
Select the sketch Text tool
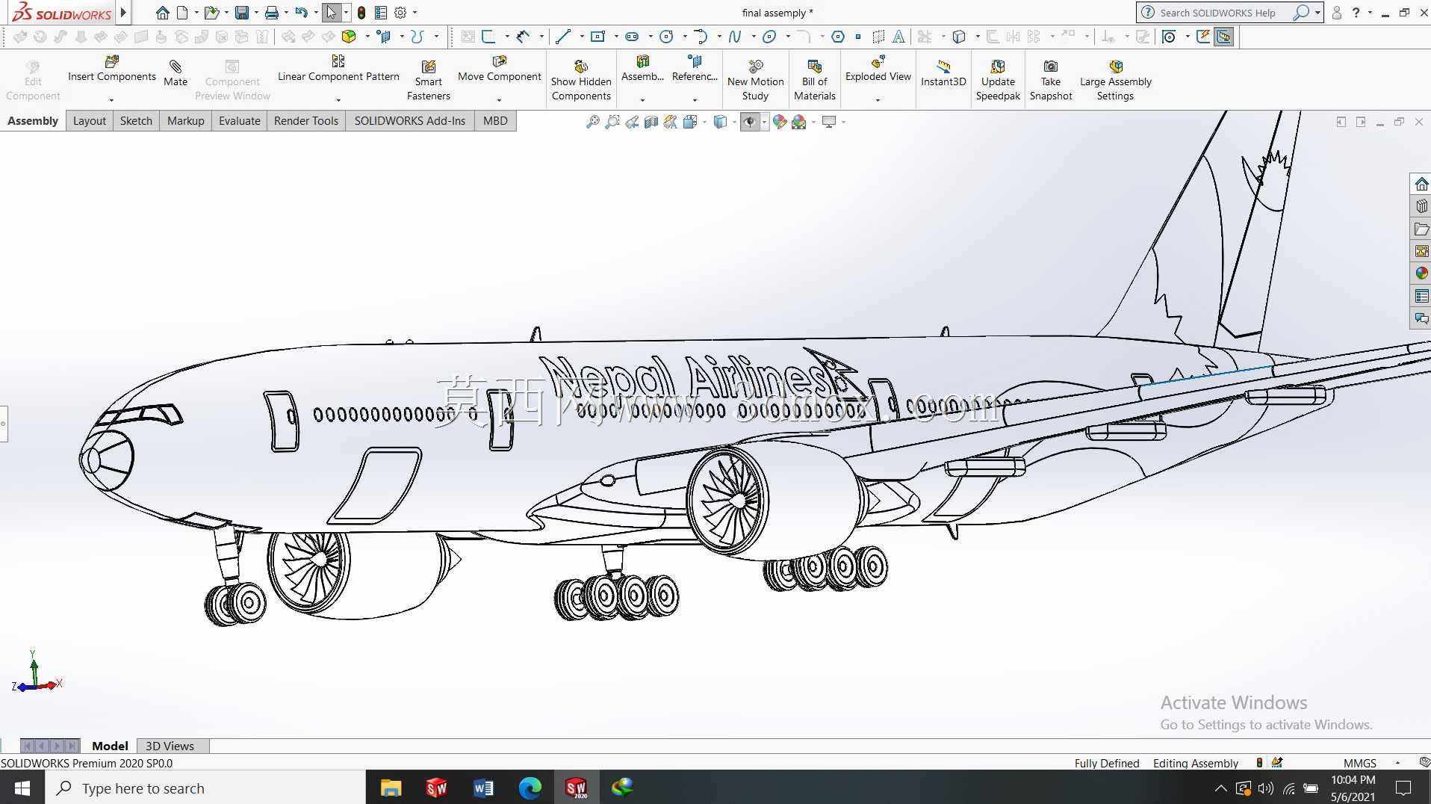[x=898, y=36]
